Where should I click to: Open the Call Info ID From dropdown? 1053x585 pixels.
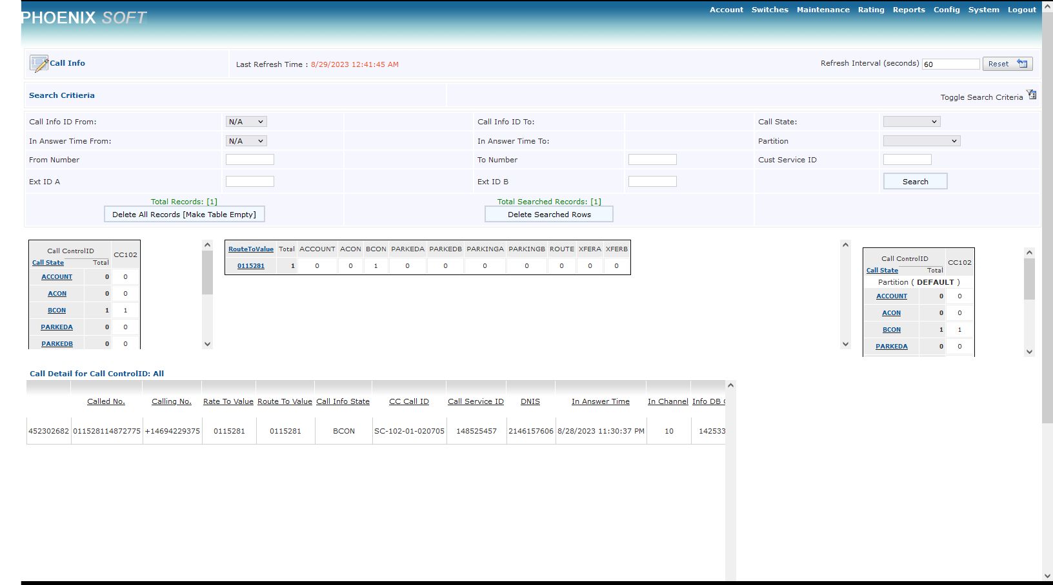[x=246, y=122]
